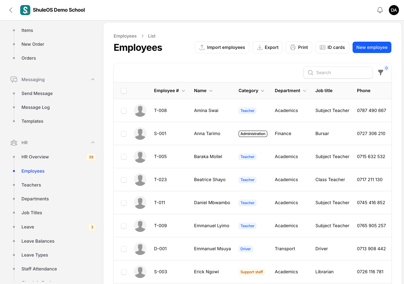Open Message Log
The width and height of the screenshot is (404, 284).
pos(36,107)
